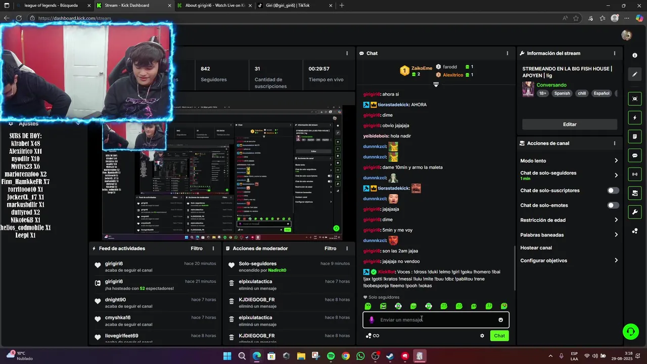Click the document note sidebar icon
Screen dimensions: 647x364
pyautogui.click(x=635, y=136)
